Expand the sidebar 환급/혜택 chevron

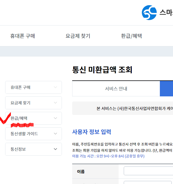55,118
